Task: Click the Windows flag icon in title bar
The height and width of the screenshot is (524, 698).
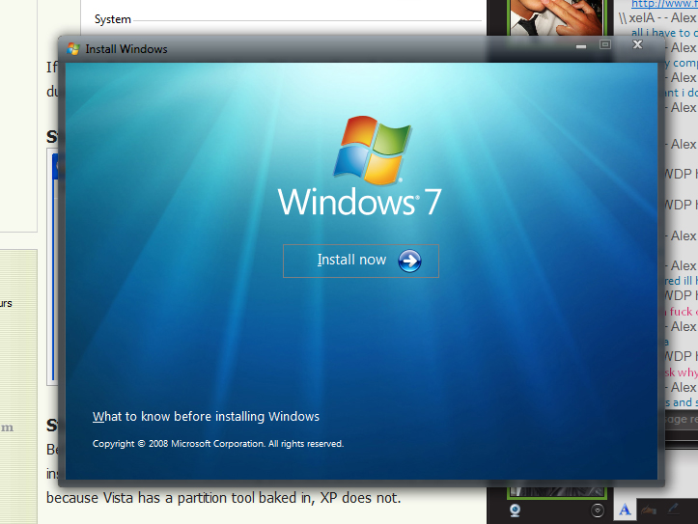Action: pyautogui.click(x=73, y=49)
